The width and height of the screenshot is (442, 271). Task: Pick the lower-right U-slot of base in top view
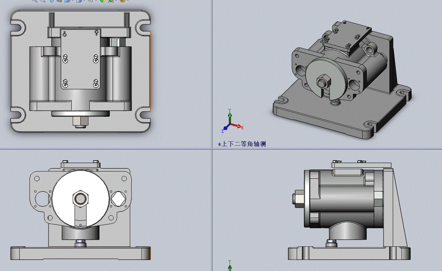pyautogui.click(x=142, y=115)
